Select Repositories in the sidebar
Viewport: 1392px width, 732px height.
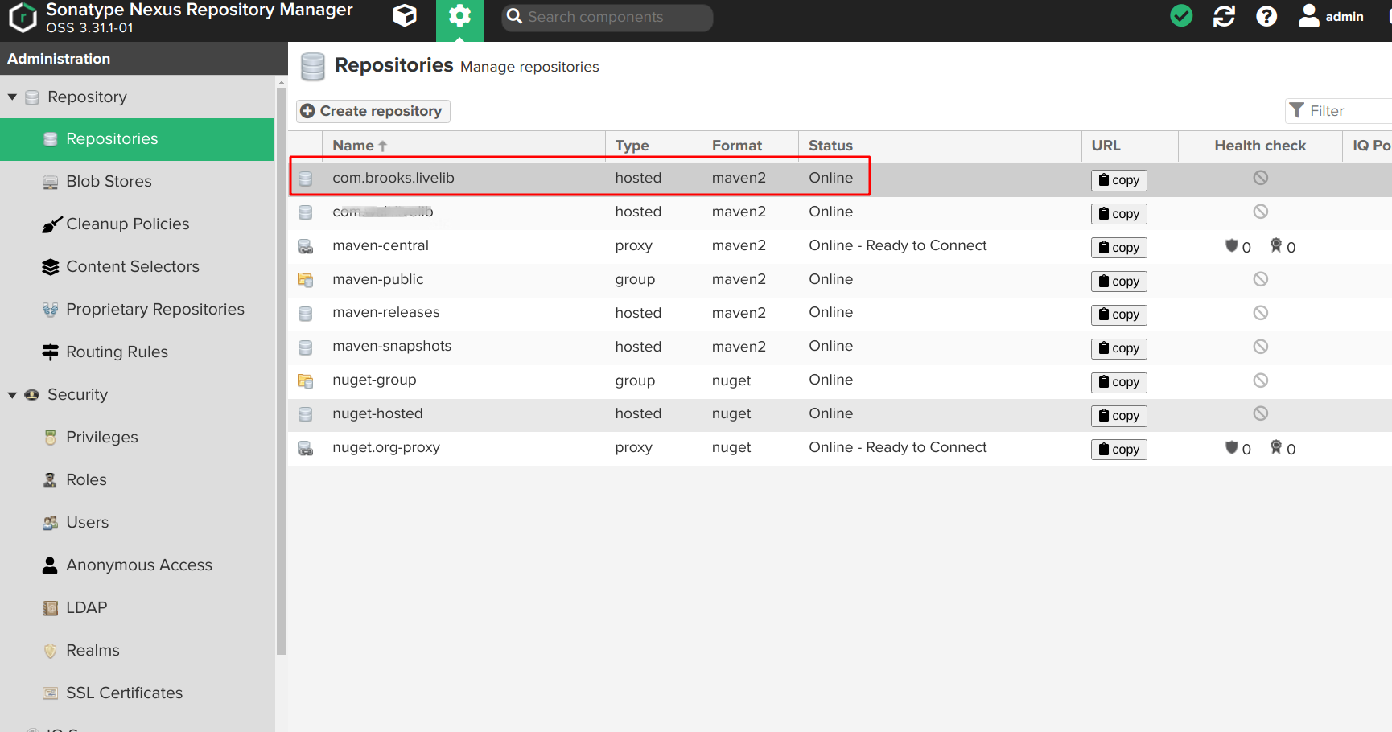click(x=137, y=139)
